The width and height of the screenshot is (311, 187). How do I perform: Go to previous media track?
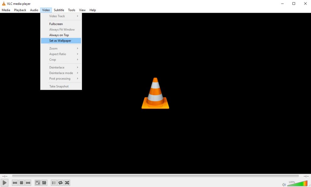[15, 183]
